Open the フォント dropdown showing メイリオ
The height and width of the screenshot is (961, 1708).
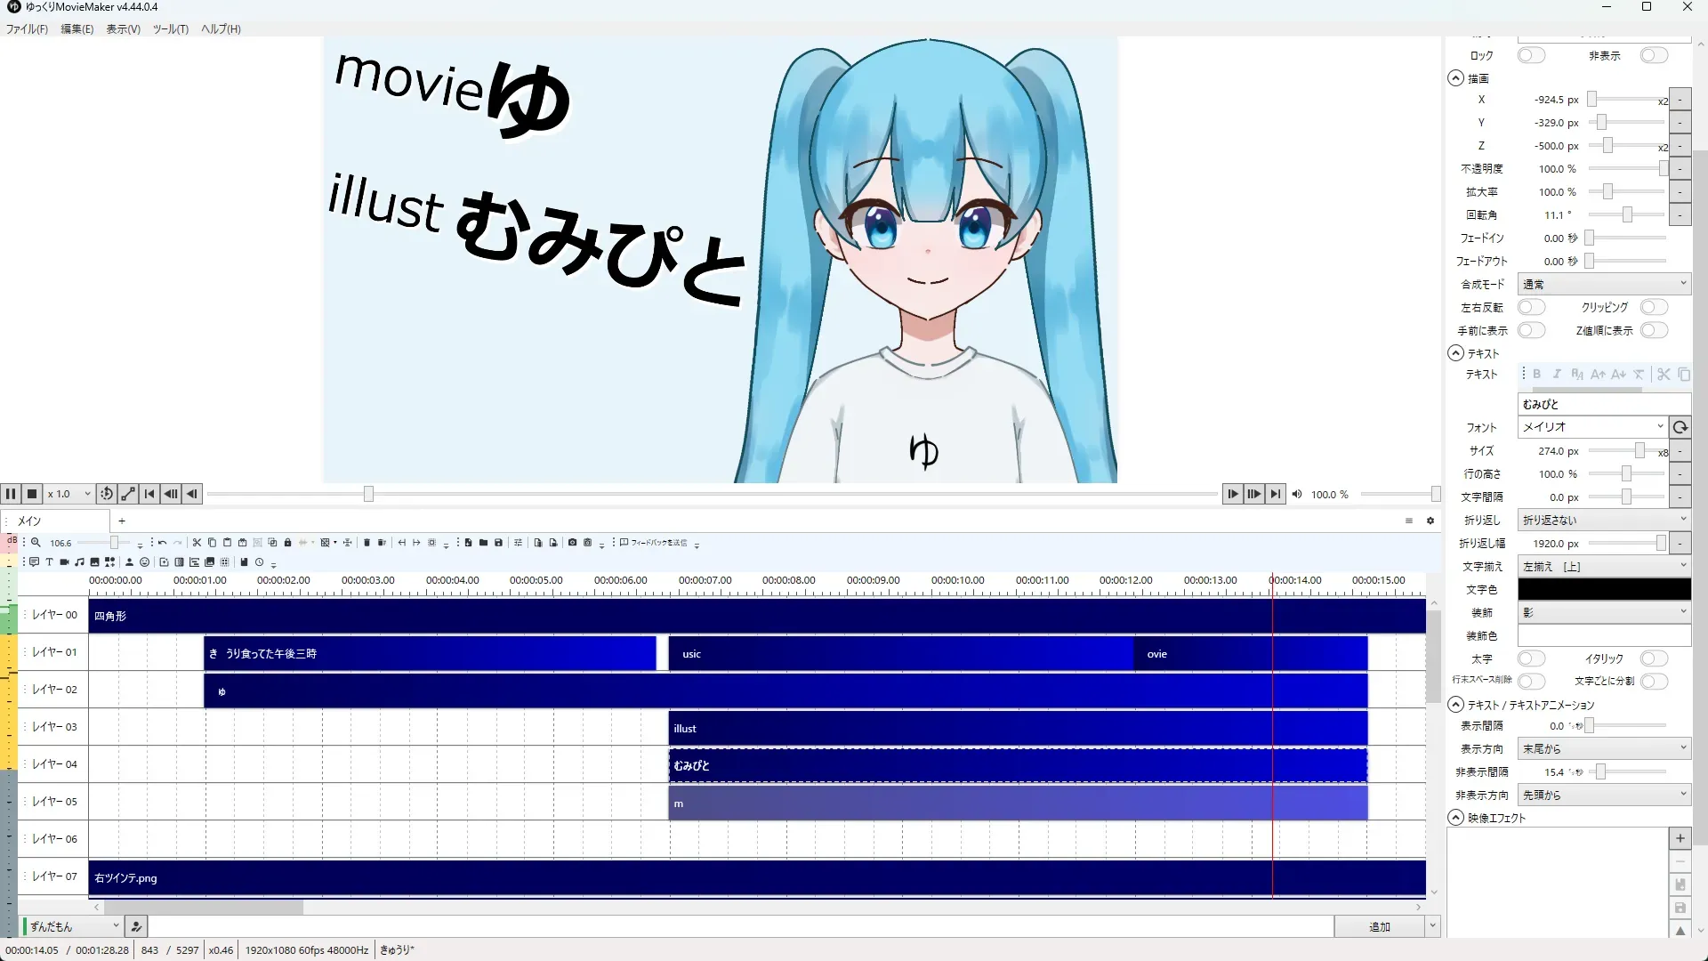(x=1591, y=427)
